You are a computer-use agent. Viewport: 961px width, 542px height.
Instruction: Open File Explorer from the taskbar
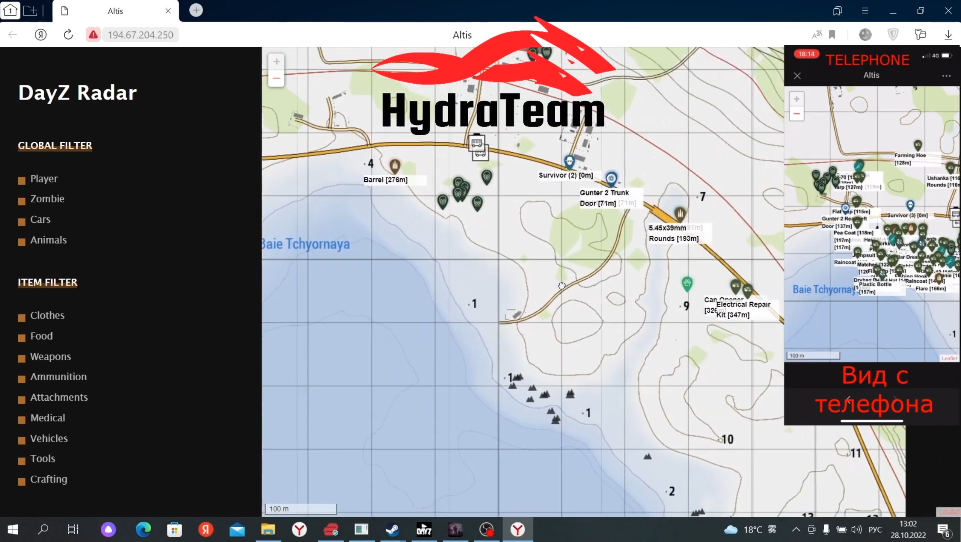(x=268, y=530)
